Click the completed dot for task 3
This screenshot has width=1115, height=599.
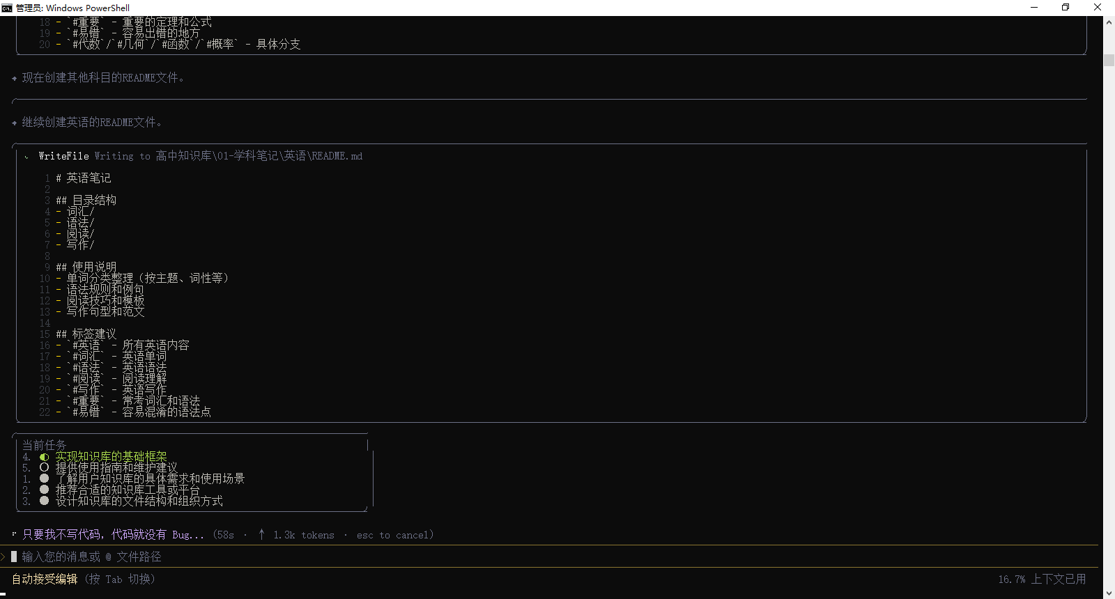(45, 501)
